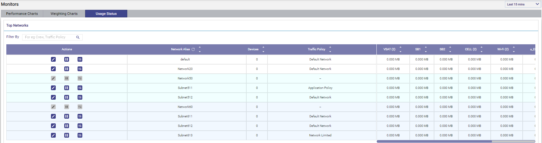Select the Usage Status tab
This screenshot has height=143, width=542.
[106, 14]
